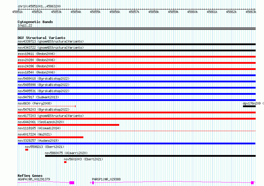Click the essv19411 (Redon2006) label
This screenshot has height=186, width=264.
36,54
